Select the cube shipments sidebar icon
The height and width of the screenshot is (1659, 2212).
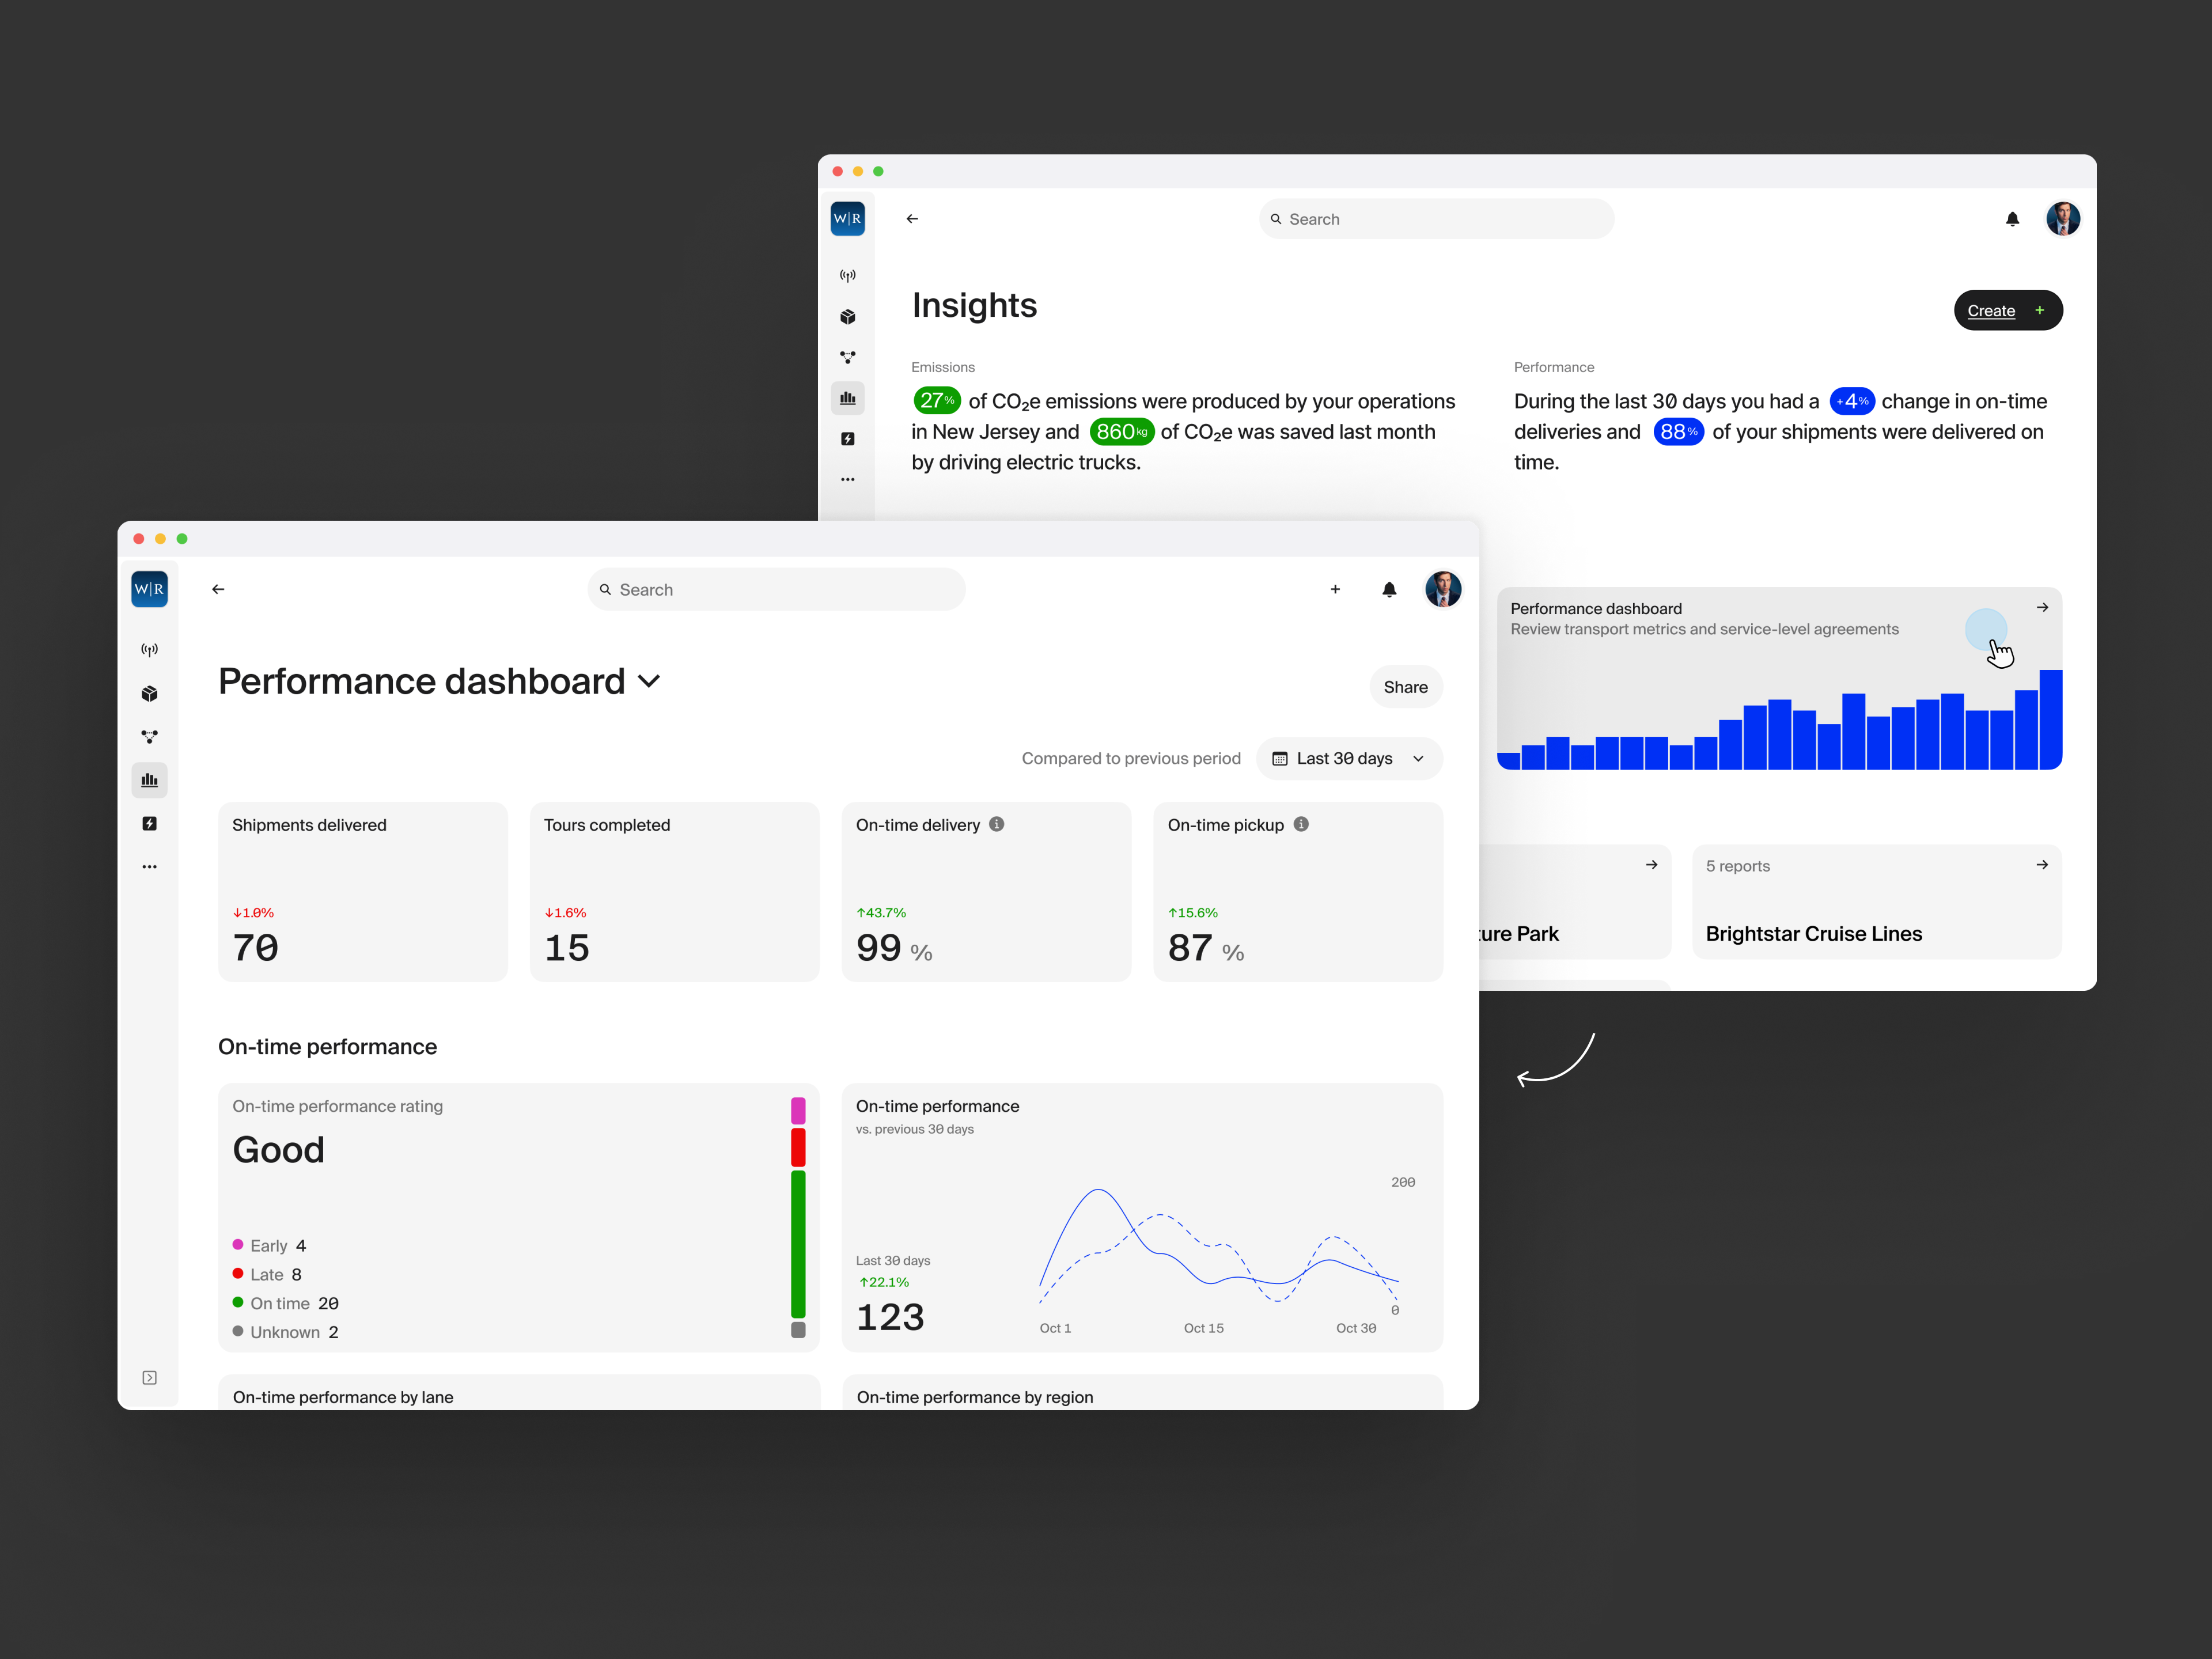tap(150, 693)
